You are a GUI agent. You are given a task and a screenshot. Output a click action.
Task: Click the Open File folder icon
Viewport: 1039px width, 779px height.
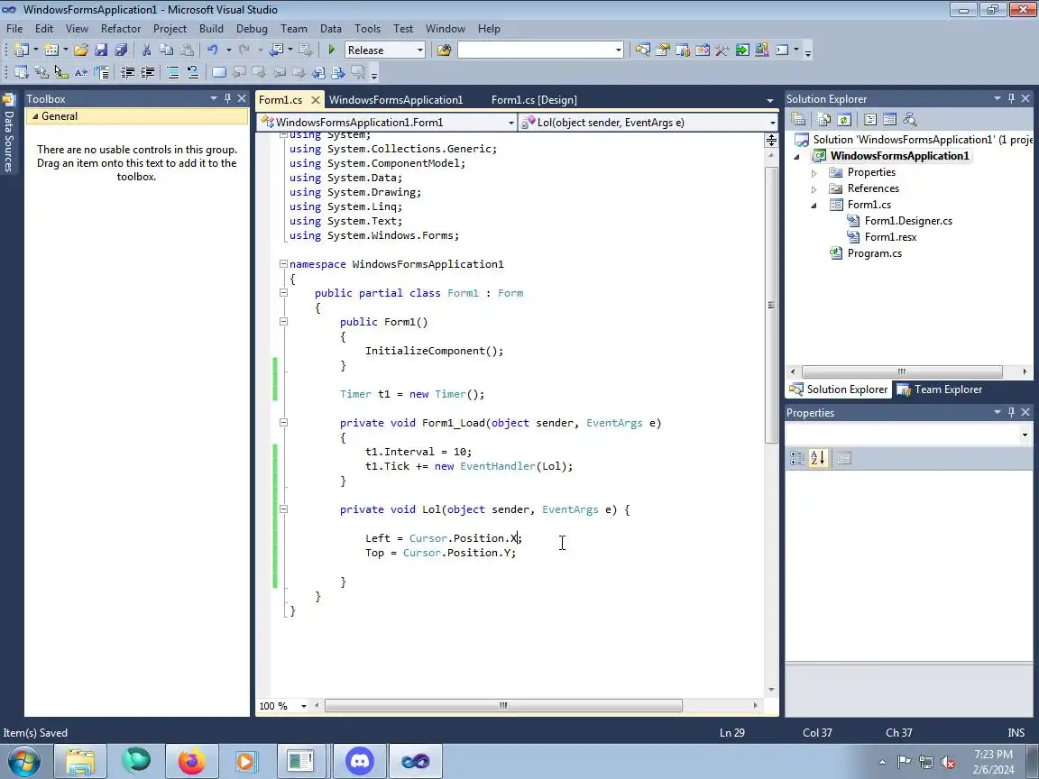(x=81, y=50)
